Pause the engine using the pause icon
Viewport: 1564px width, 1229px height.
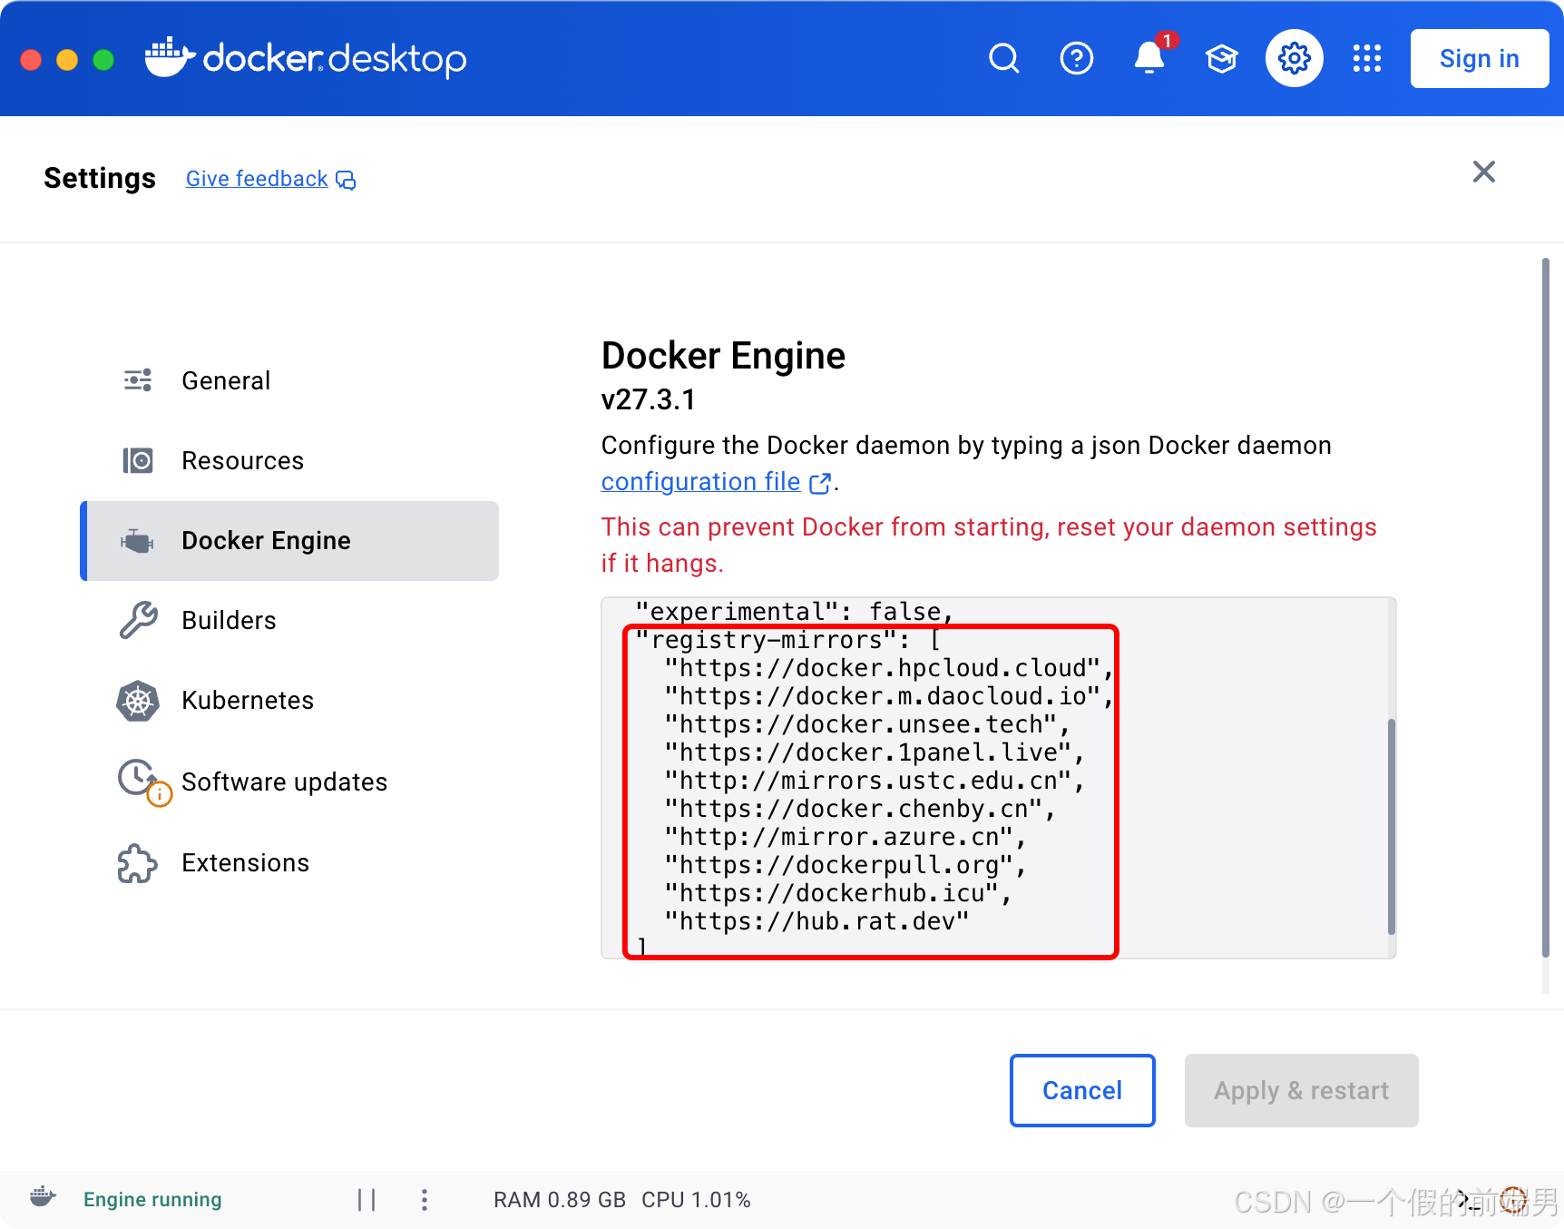[x=367, y=1200]
